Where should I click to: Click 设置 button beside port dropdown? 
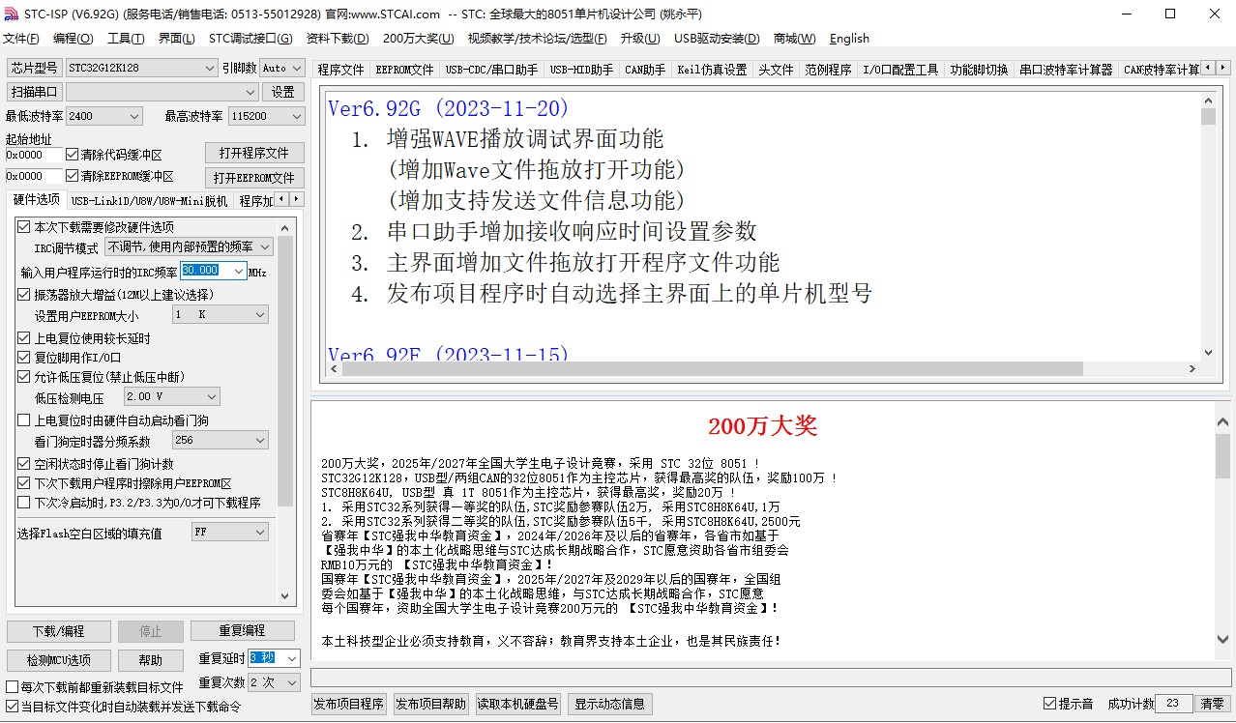(x=283, y=92)
